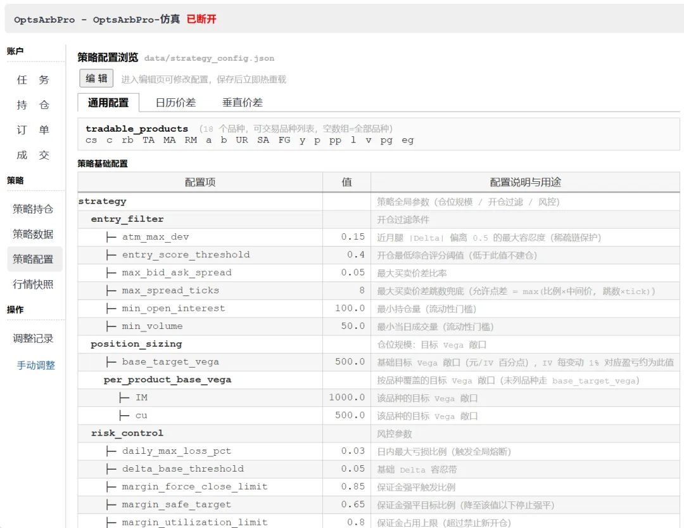Image resolution: width=684 pixels, height=528 pixels.
Task: Click the FG product code
Action: click(x=284, y=140)
